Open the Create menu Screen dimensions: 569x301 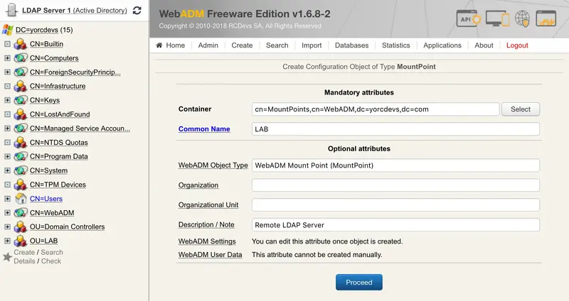pyautogui.click(x=242, y=45)
